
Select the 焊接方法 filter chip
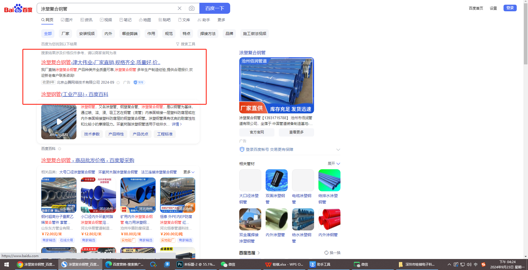coord(208,34)
